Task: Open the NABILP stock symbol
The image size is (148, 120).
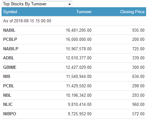Action: tap(11, 49)
